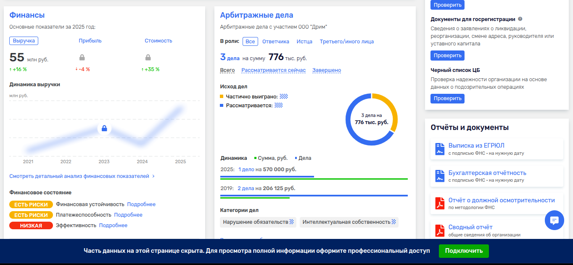Image resolution: width=573 pixels, height=265 pixels.
Task: Open Отчёт о должной осмотрительности
Action: pos(502,200)
